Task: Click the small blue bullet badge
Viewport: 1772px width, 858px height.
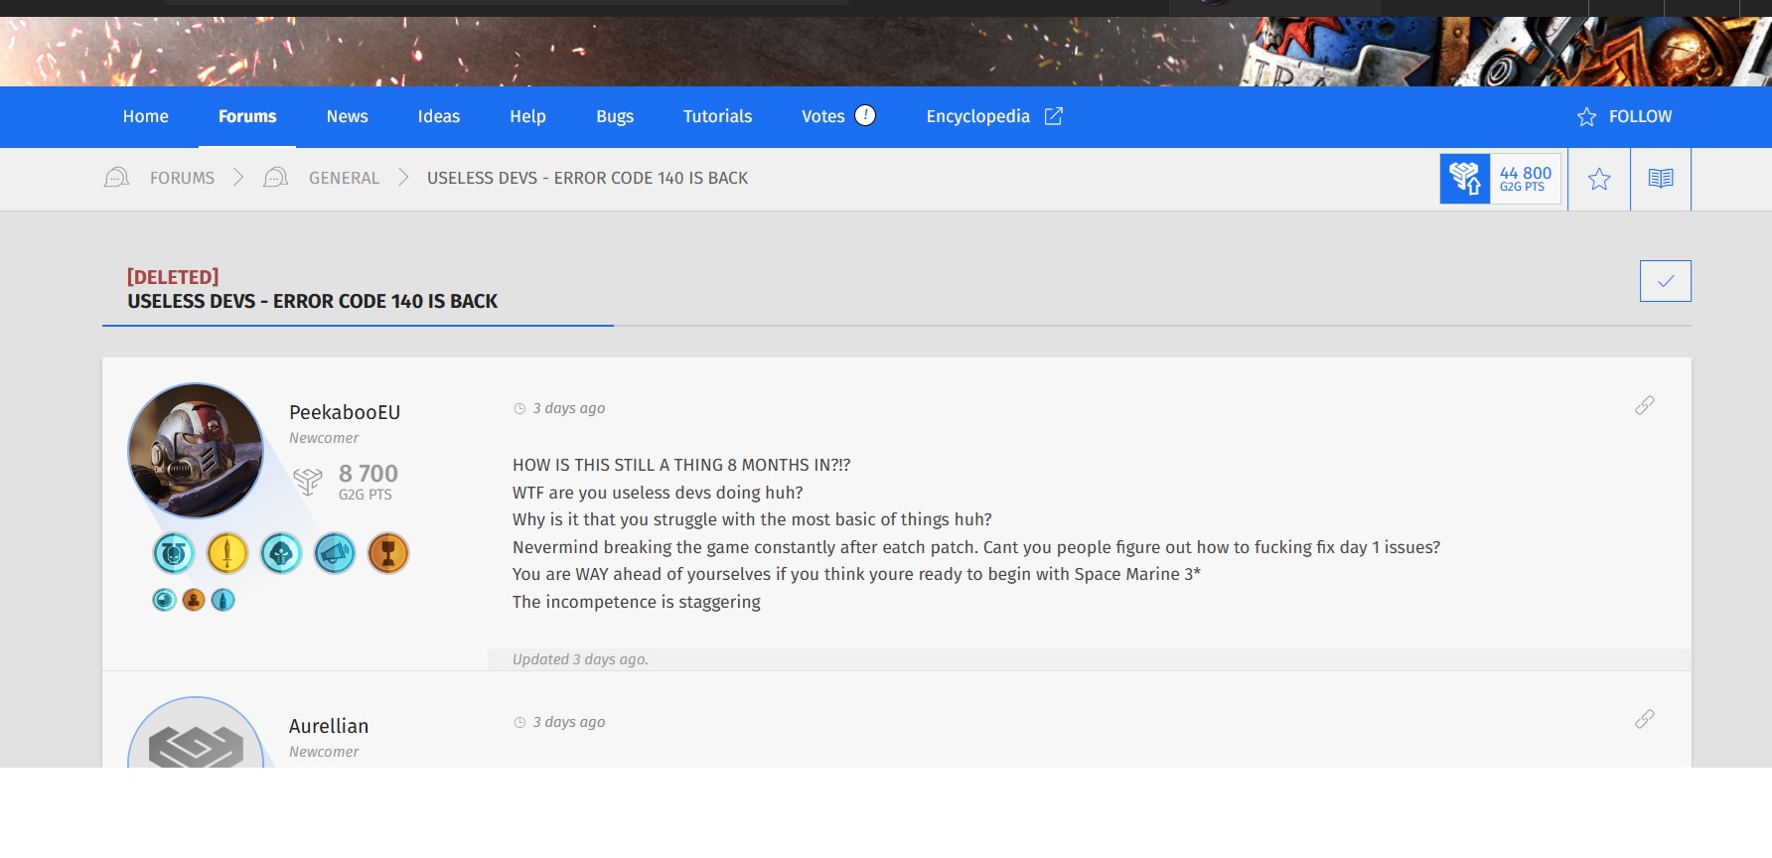Action: [223, 600]
